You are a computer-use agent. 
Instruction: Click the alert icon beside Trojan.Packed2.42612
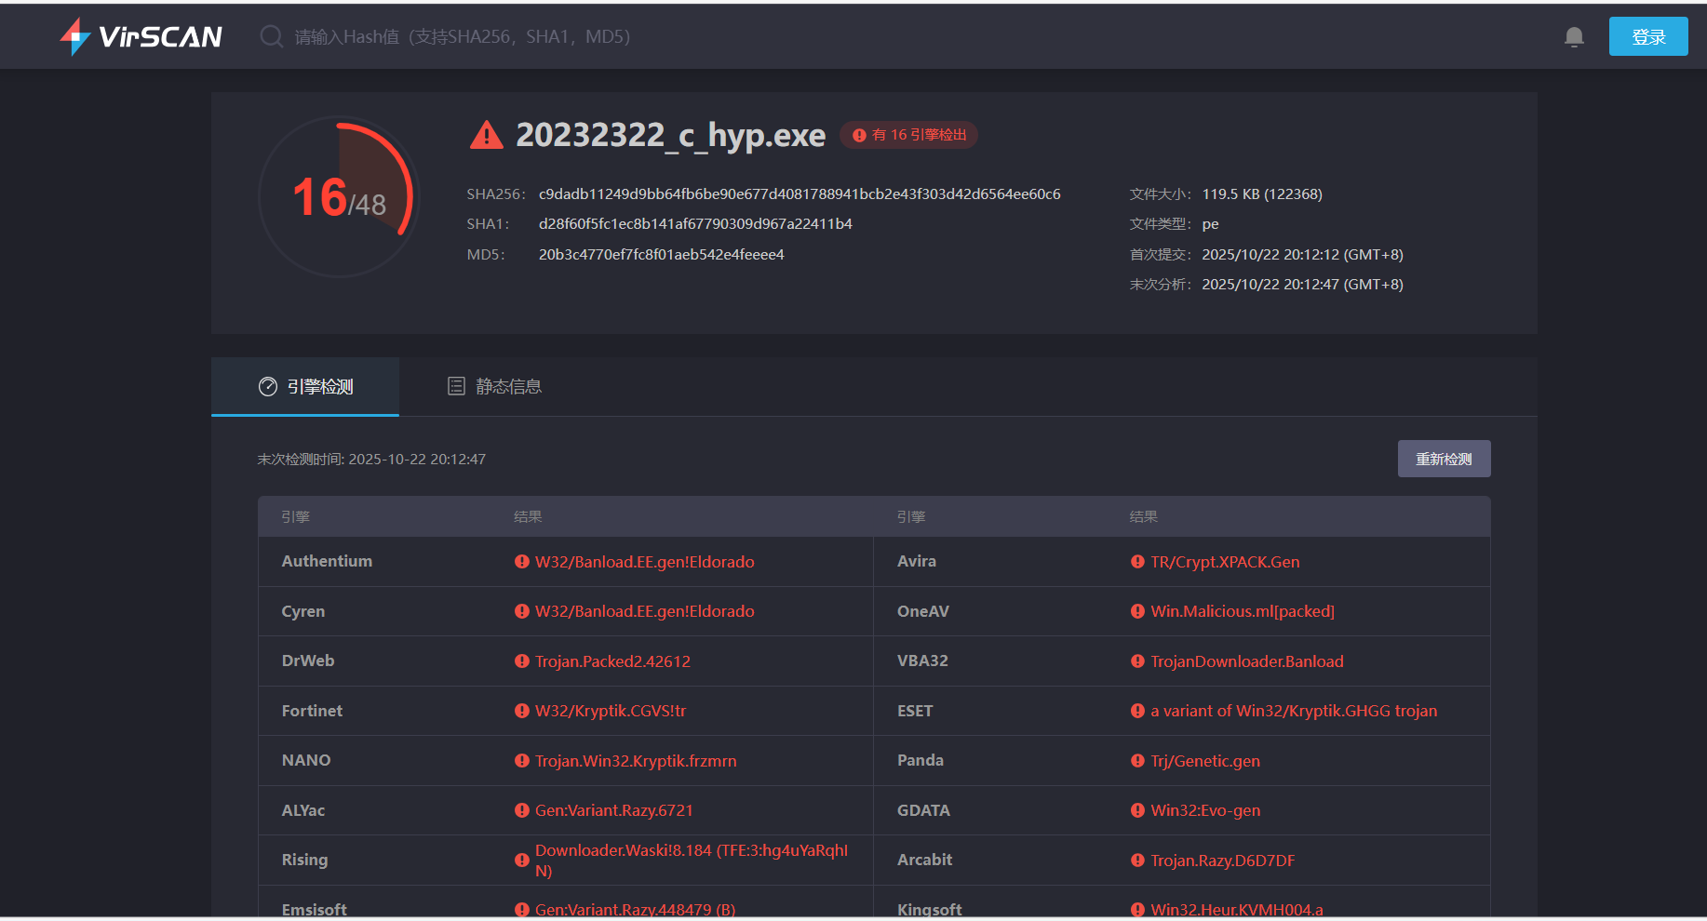click(x=522, y=661)
